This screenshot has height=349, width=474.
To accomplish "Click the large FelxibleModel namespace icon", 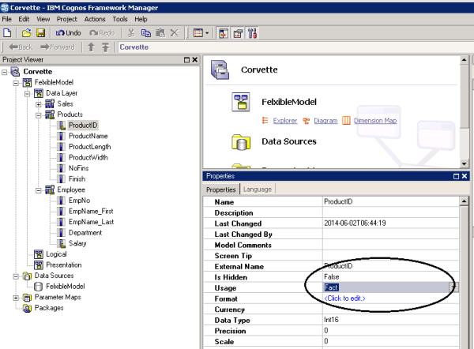I will [241, 102].
